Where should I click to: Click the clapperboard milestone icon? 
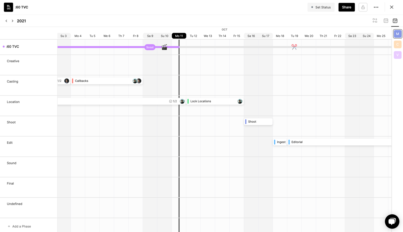[165, 47]
